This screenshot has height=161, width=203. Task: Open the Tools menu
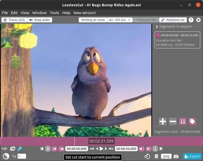pos(54,13)
